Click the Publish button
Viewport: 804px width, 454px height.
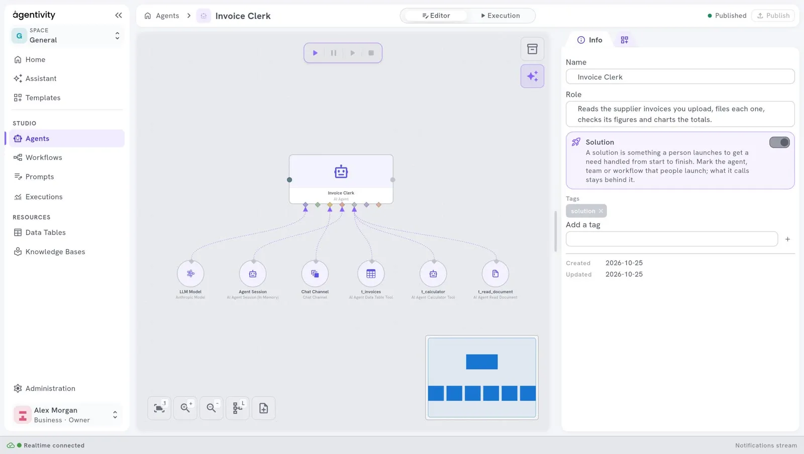point(773,16)
